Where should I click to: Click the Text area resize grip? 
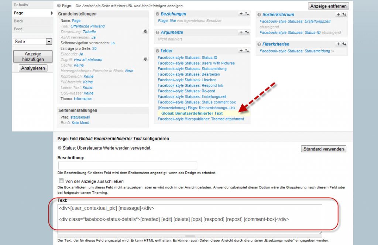(x=320, y=232)
